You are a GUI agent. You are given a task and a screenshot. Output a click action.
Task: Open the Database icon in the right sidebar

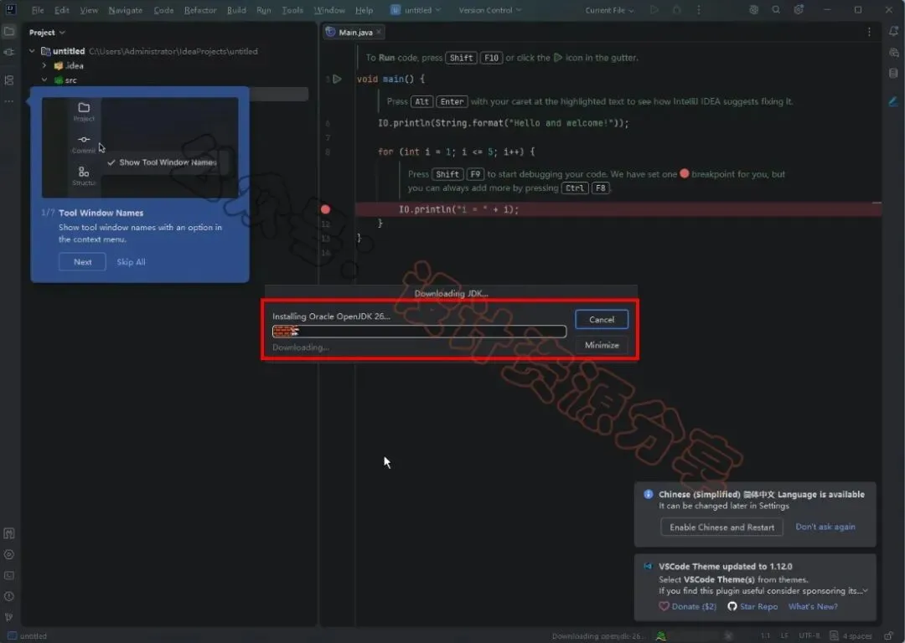click(893, 73)
